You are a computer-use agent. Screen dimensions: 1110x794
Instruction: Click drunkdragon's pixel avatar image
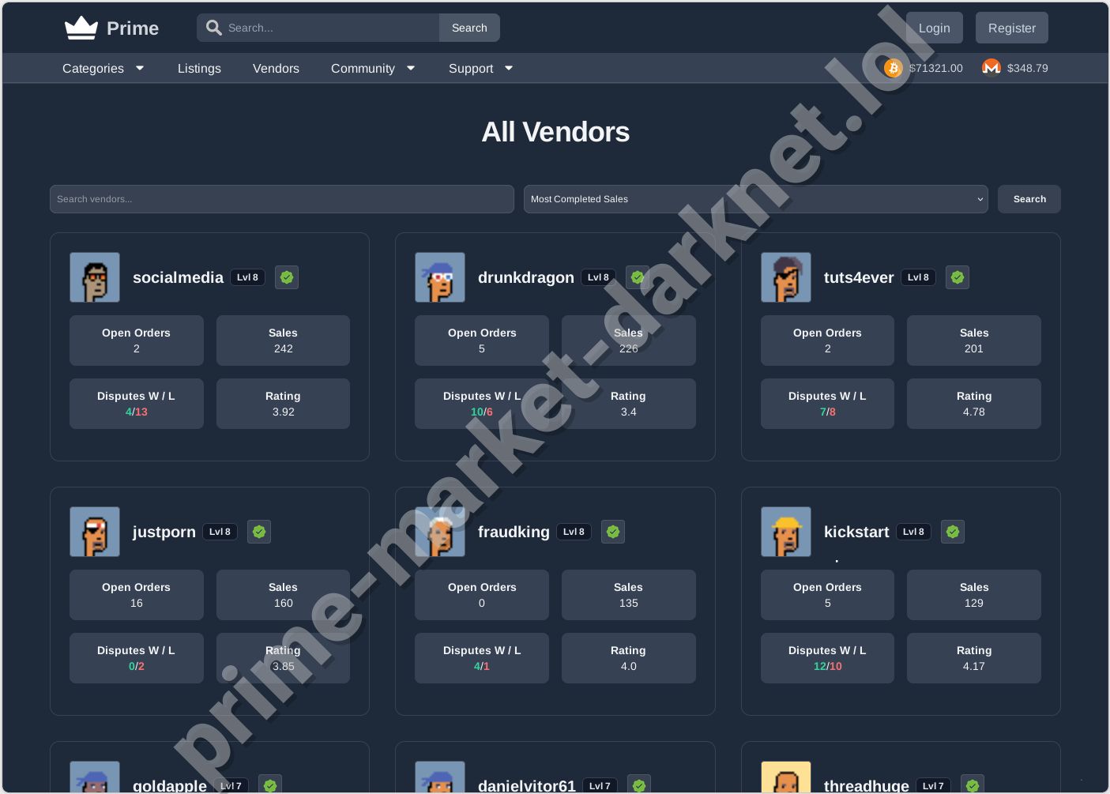439,277
